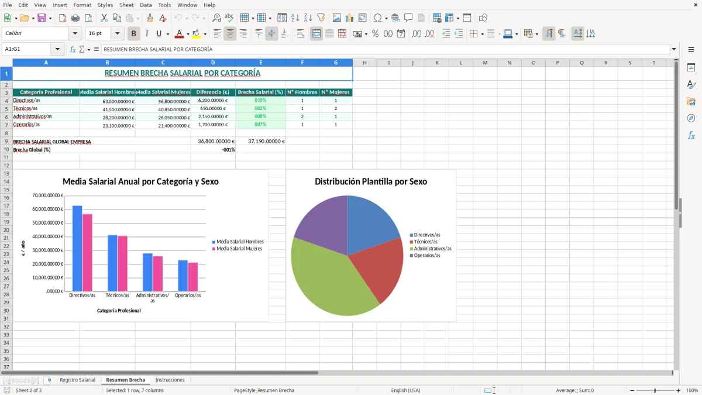Viewport: 702px width, 395px height.
Task: Click the status bar zoom slider
Action: click(655, 390)
